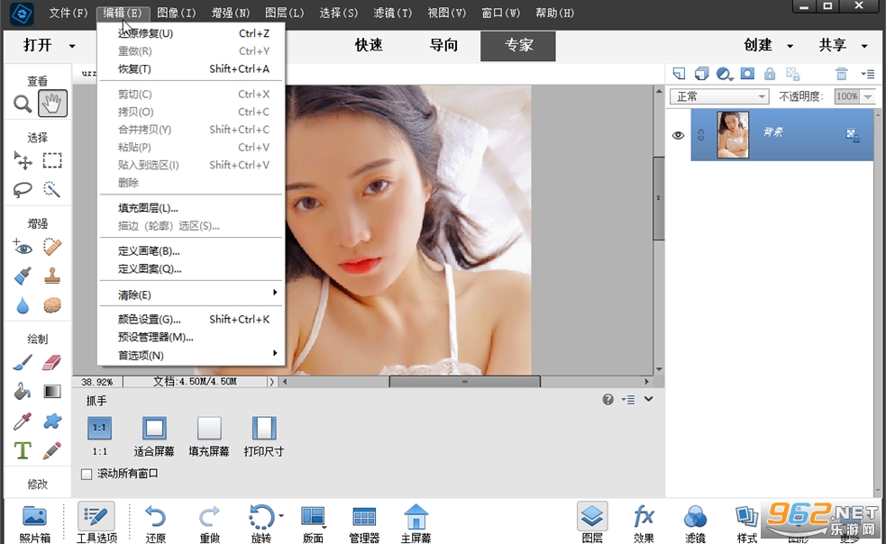Open Preset Manager menu entry

click(x=191, y=337)
